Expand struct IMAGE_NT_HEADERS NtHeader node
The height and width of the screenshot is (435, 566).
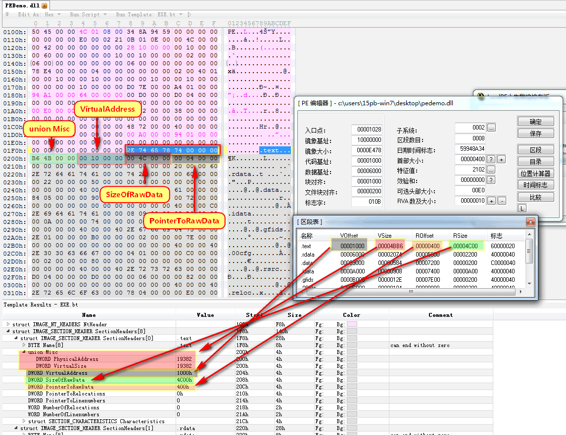(x=8, y=324)
